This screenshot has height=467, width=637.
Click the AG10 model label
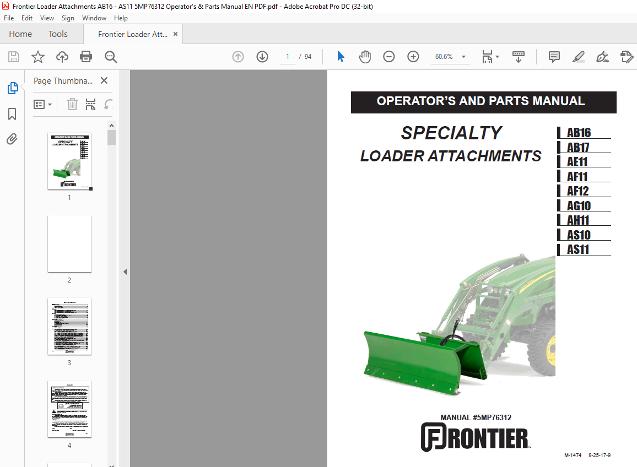tap(579, 206)
